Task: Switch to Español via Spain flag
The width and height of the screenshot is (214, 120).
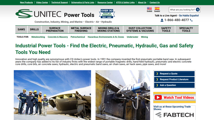Action: tap(157, 9)
